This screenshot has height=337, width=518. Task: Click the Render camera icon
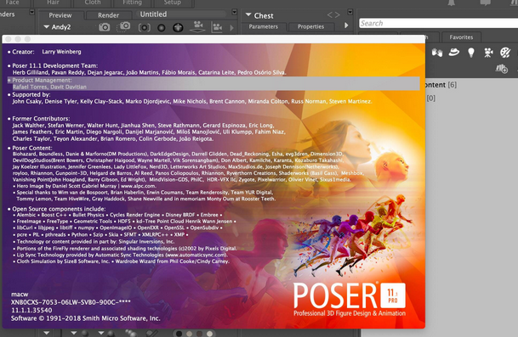point(105,27)
